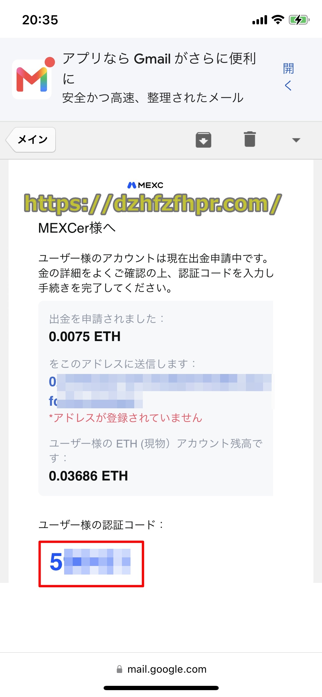Viewport: 322px width, 697px height.
Task: Tap the Wi-Fi status icon
Action: coord(278,20)
